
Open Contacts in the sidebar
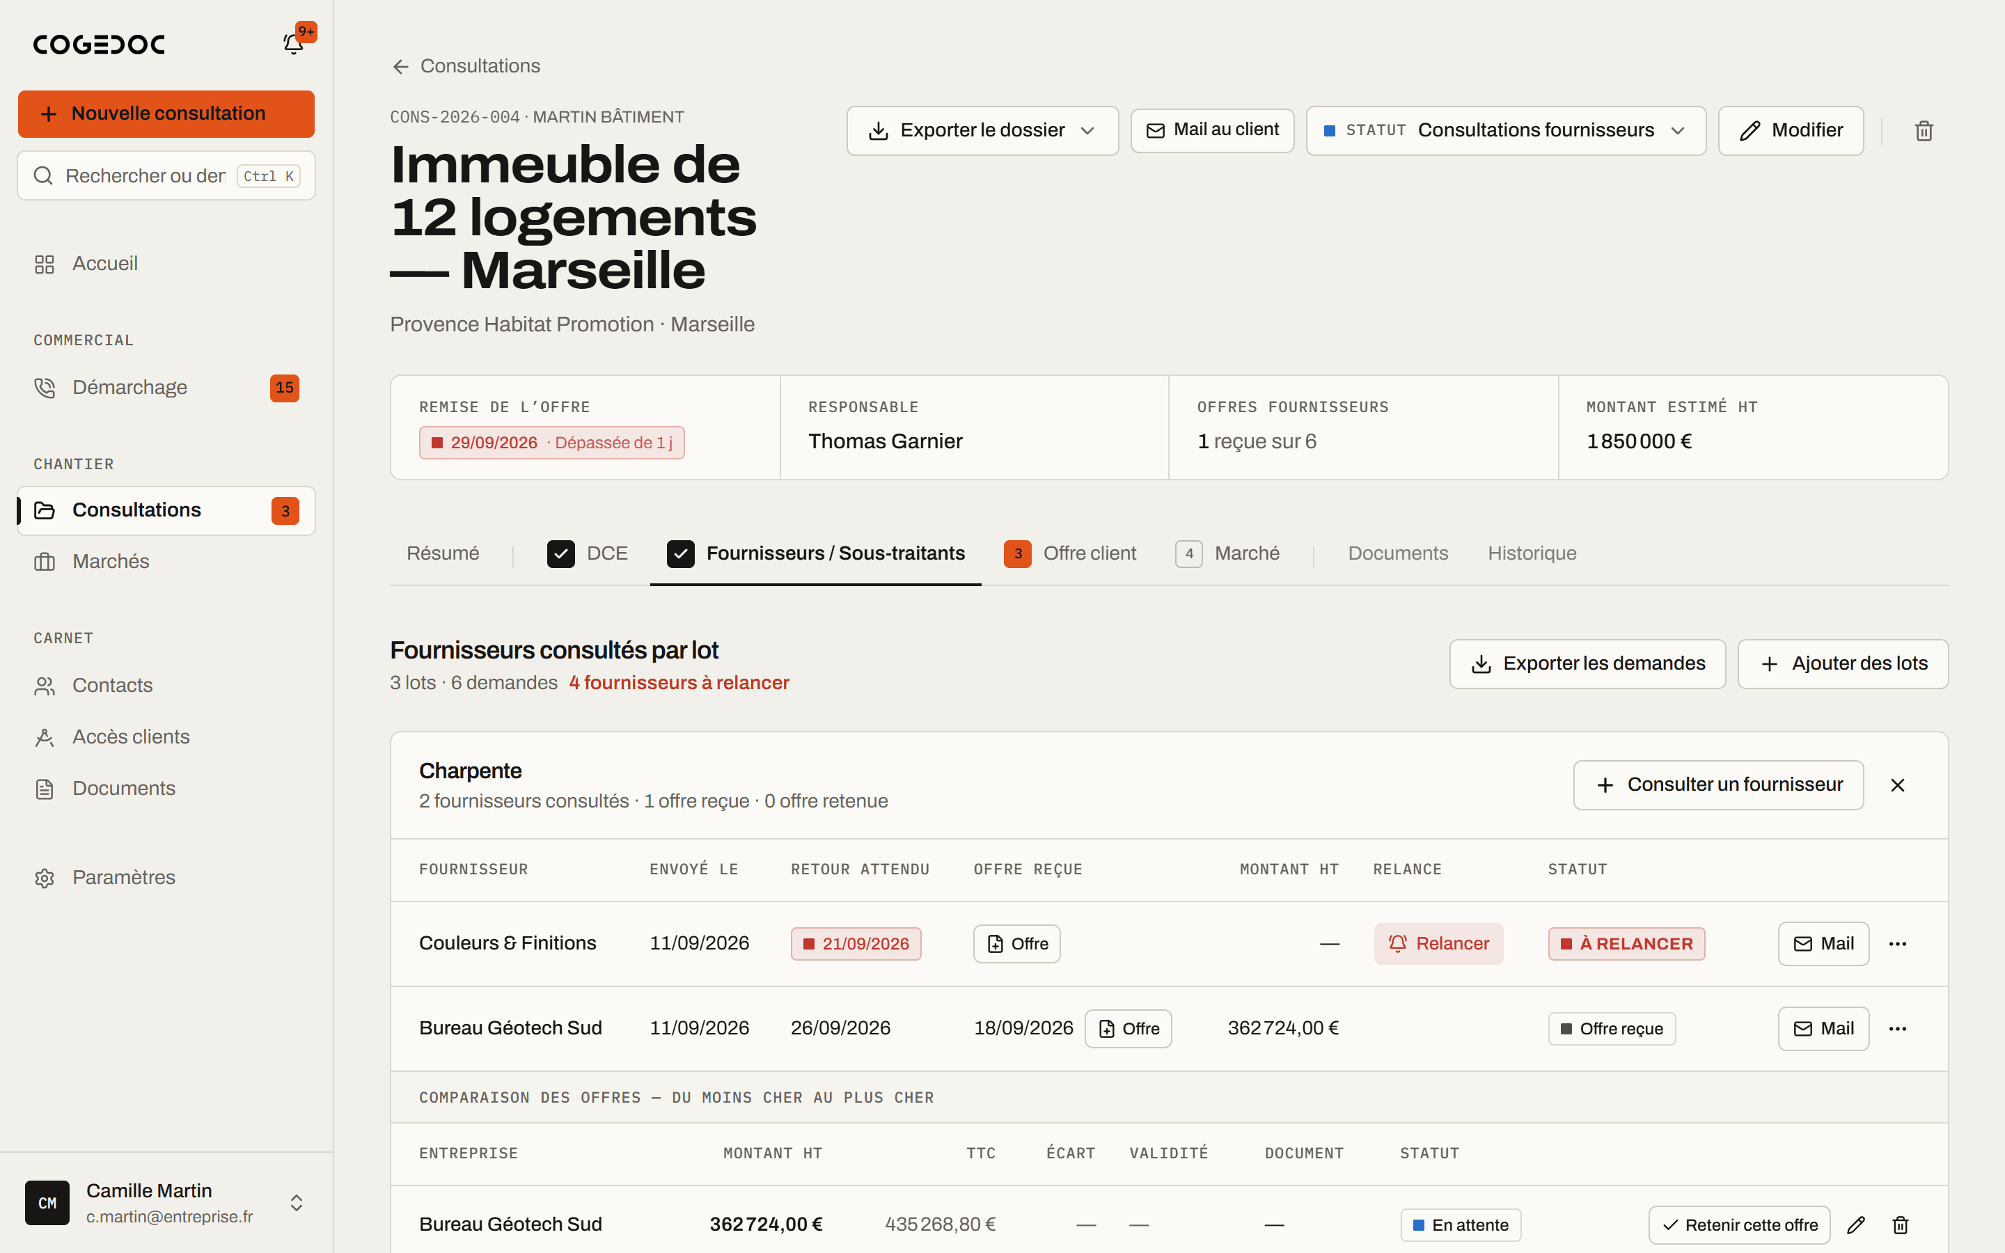pos(166,686)
